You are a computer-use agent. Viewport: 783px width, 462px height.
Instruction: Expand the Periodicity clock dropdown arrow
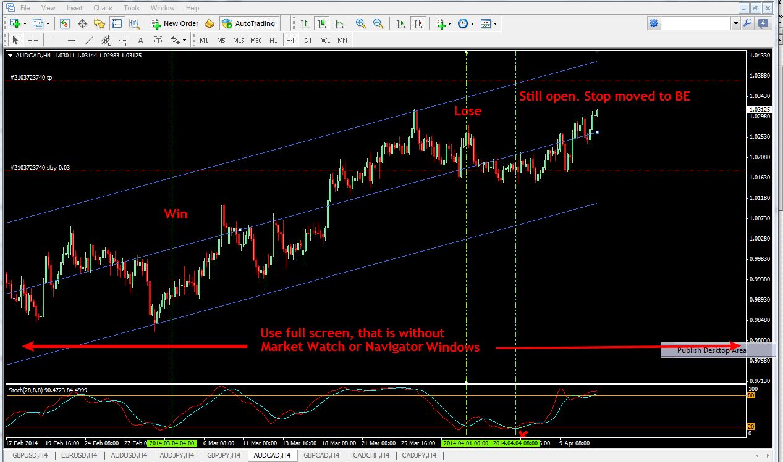point(473,24)
